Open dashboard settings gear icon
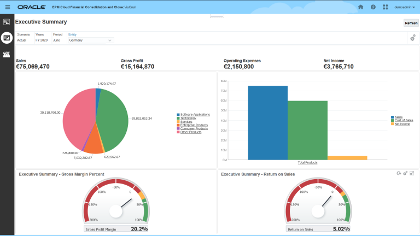This screenshot has width=420, height=236. click(x=412, y=38)
